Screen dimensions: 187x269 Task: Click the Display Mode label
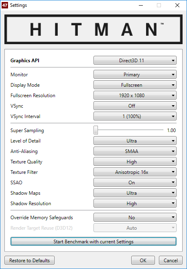pos(25,85)
